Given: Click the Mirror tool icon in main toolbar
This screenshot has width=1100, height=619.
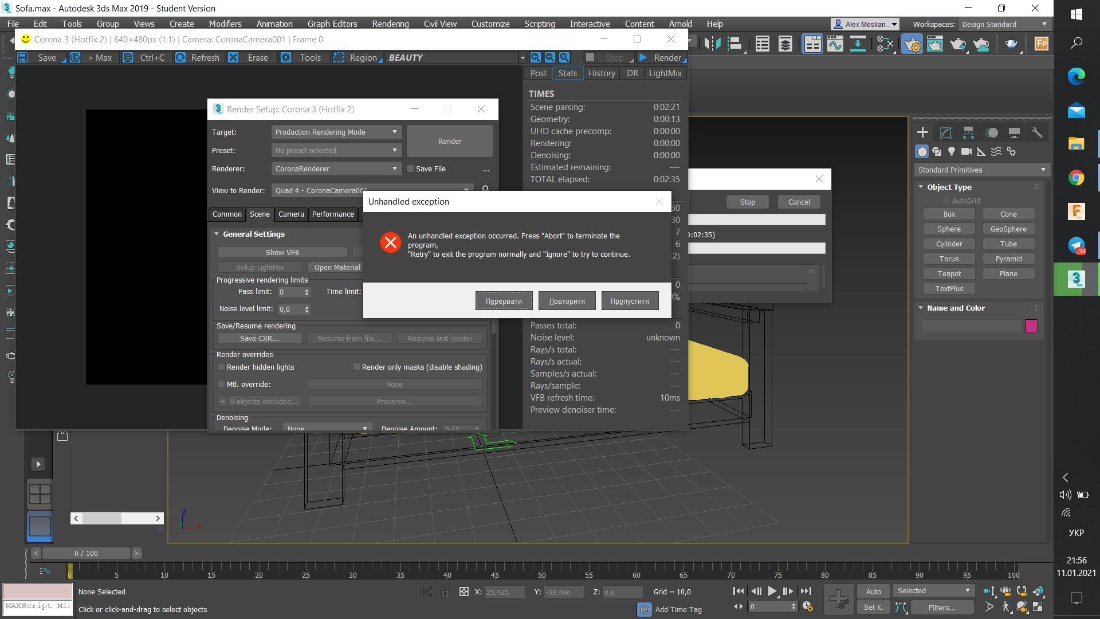Looking at the screenshot, I should (712, 44).
